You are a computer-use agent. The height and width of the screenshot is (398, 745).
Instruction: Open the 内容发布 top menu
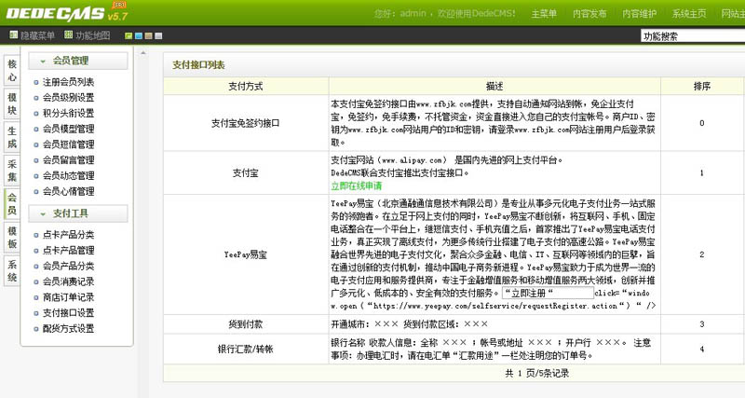click(x=589, y=14)
